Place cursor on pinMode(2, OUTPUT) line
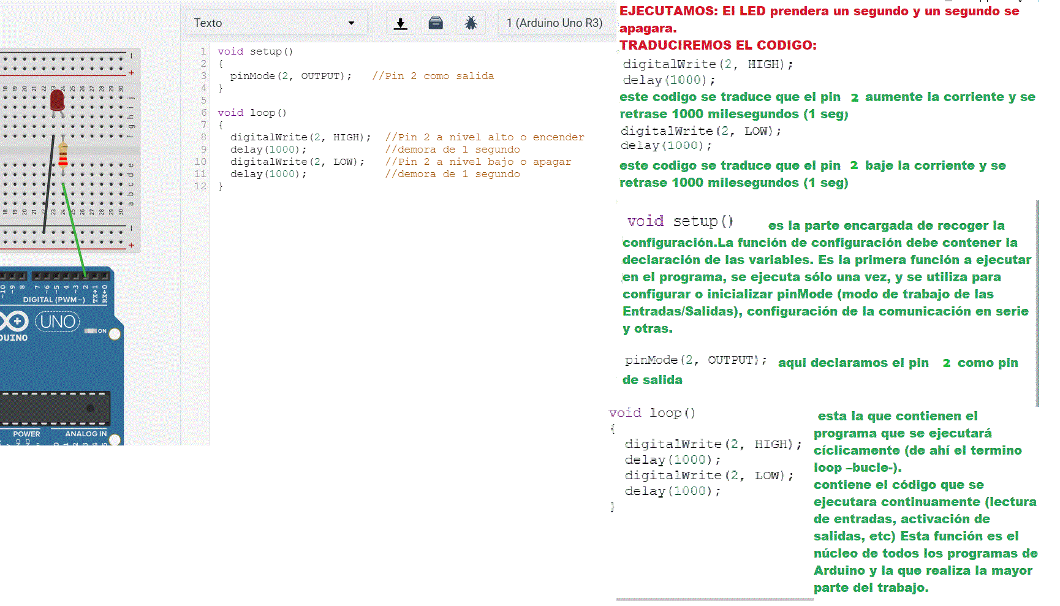1060x606 pixels. (x=290, y=76)
